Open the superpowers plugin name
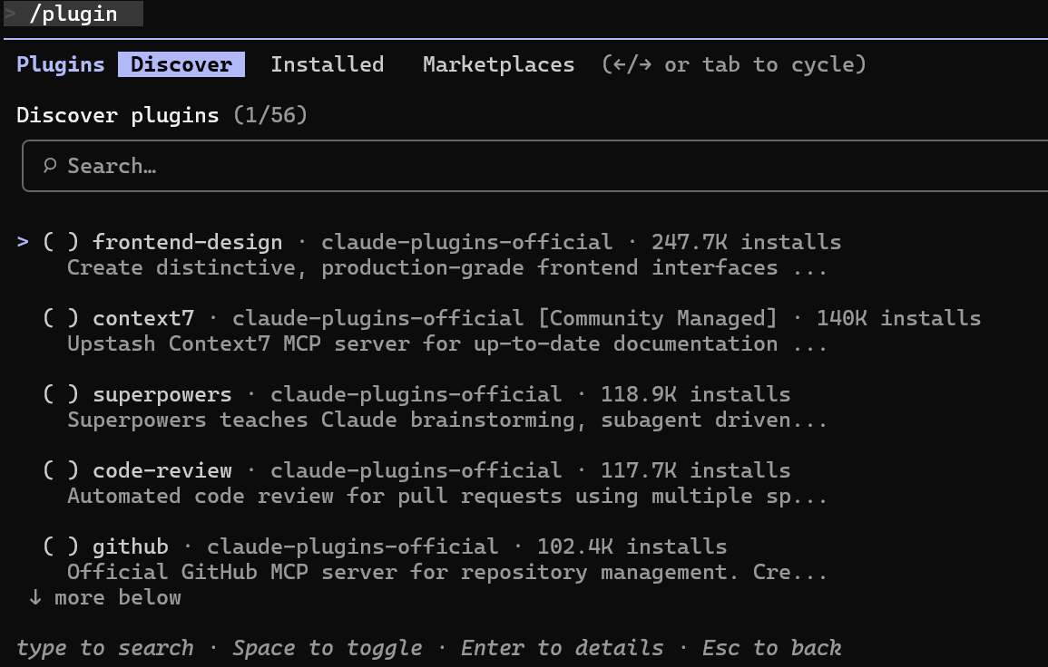Image resolution: width=1048 pixels, height=667 pixels. 162,394
